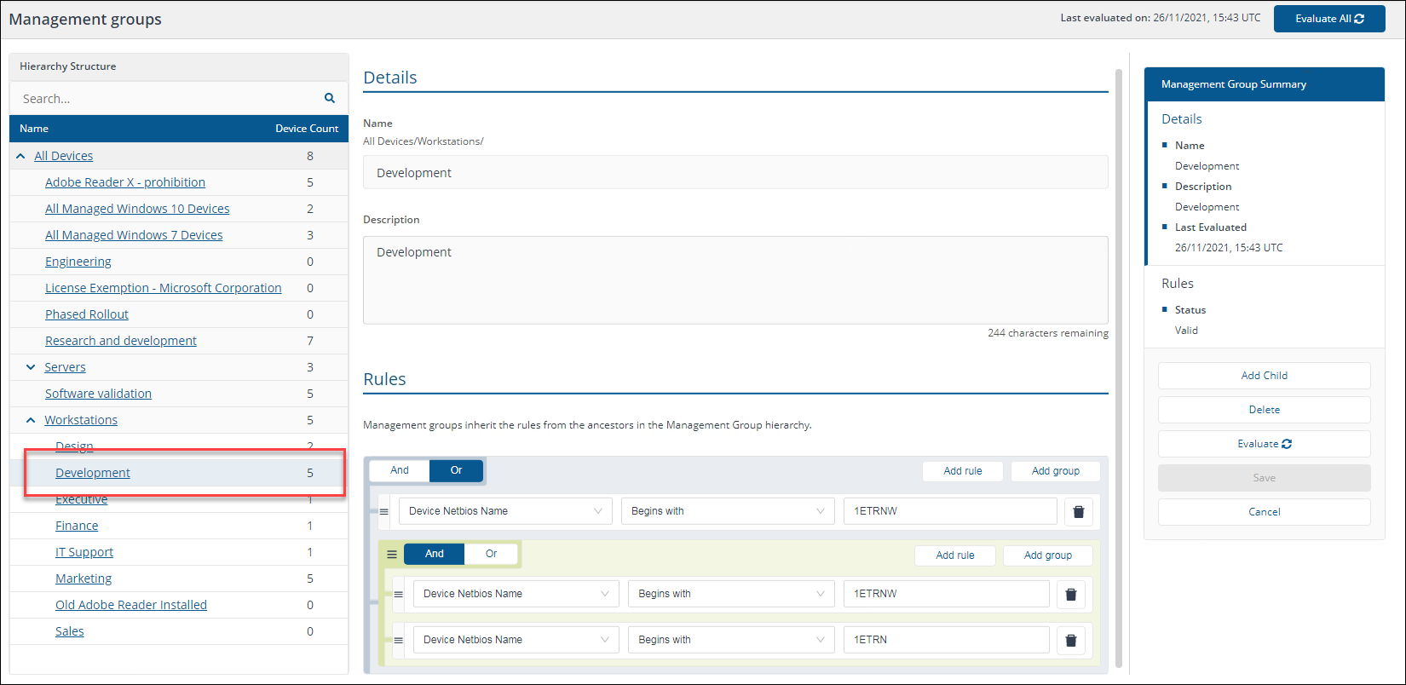Click the search magnifier icon in Hierarchy Structure
Viewport: 1406px width, 685px height.
tap(330, 98)
